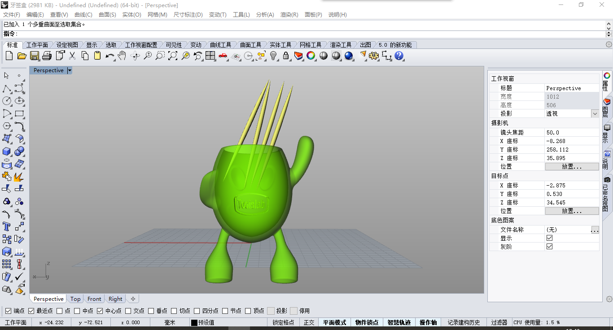Click the camera position 放置... button

tap(572, 166)
